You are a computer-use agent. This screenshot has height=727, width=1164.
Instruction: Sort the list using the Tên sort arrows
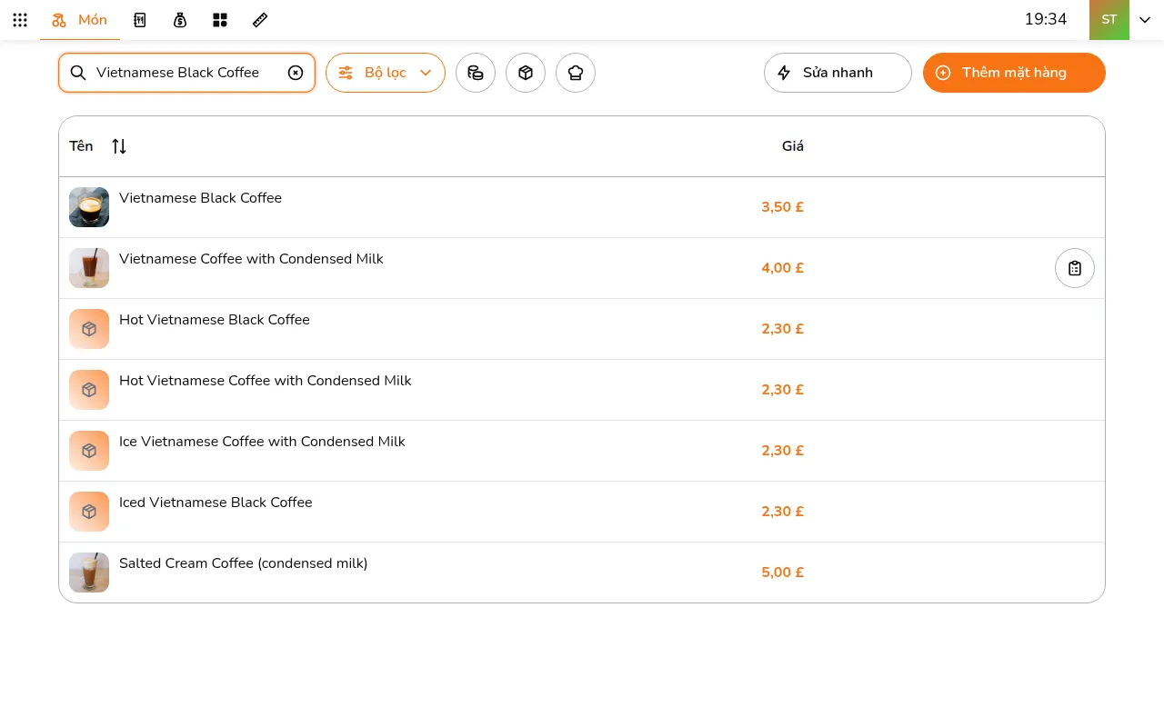click(119, 146)
